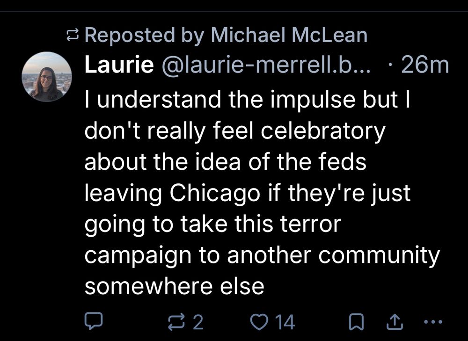Like the post with the heart icon
The height and width of the screenshot is (341, 468).
(x=257, y=321)
